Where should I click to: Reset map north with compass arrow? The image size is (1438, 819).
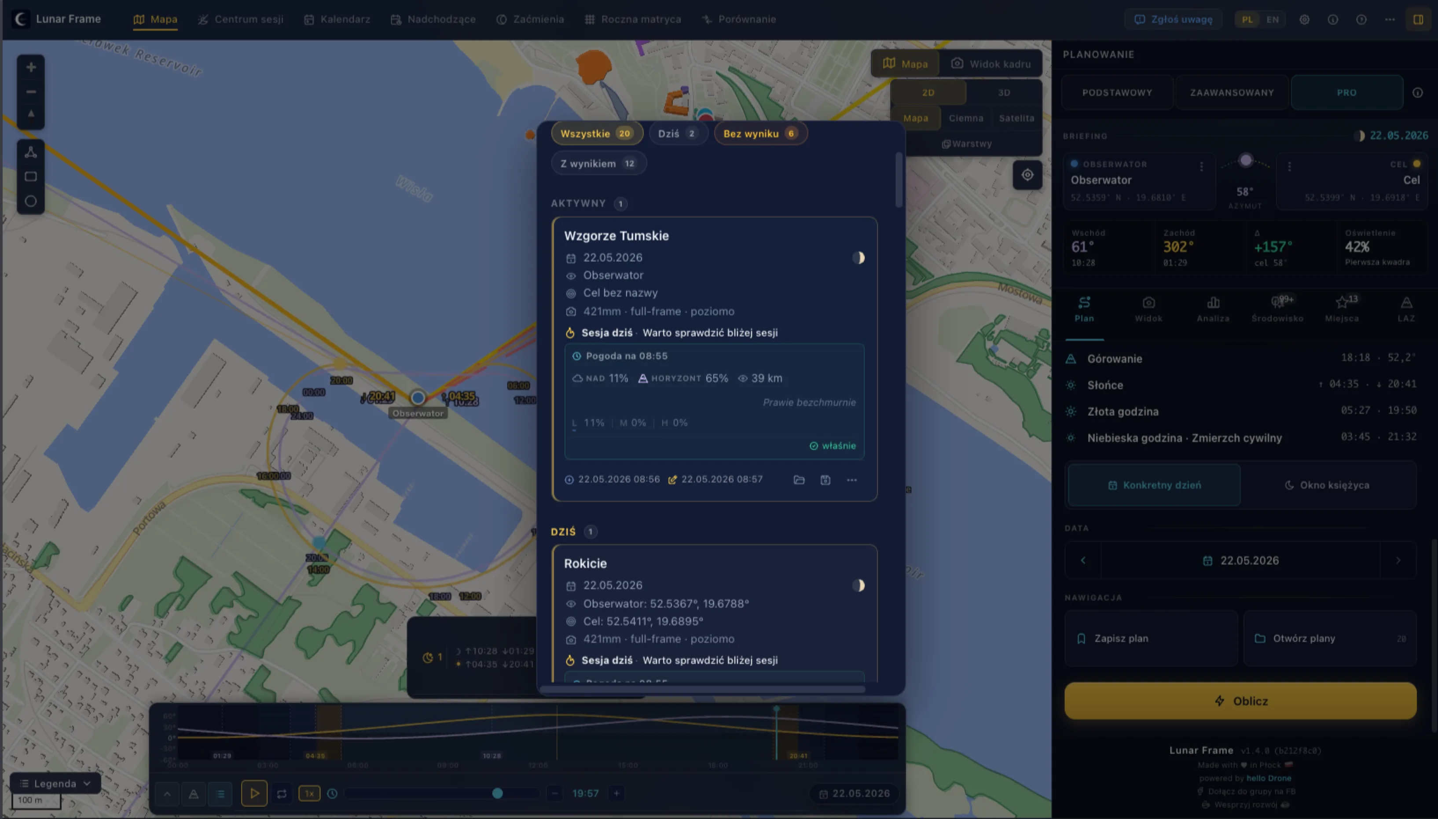click(31, 115)
